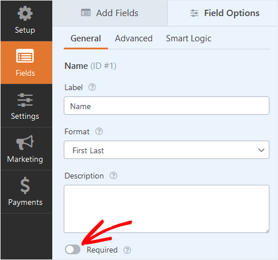
Task: Open the Marketing megaphone icon
Action: click(x=25, y=142)
